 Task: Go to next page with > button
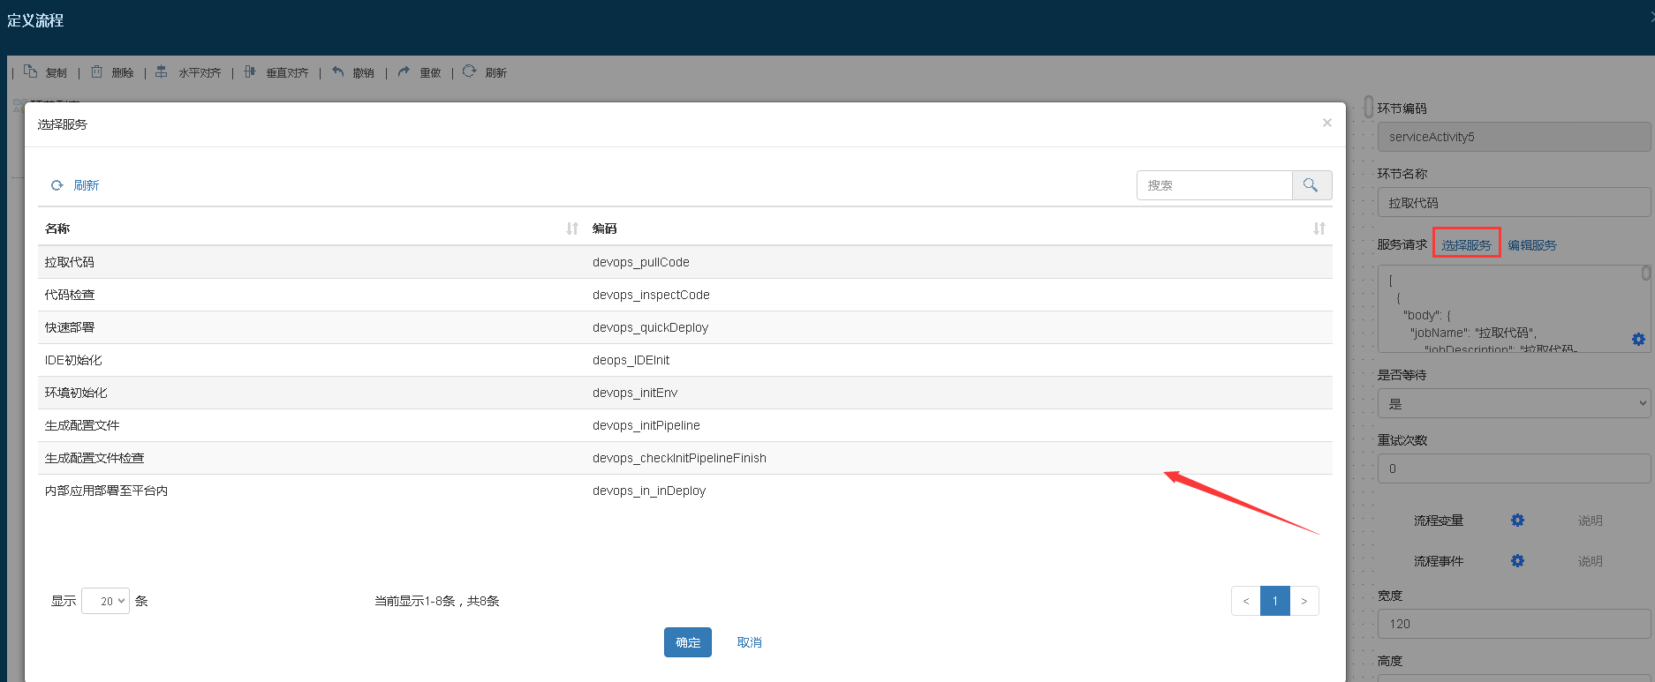[1304, 601]
